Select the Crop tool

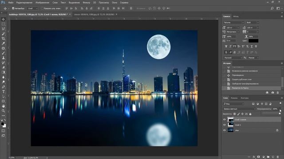click(x=3, y=38)
